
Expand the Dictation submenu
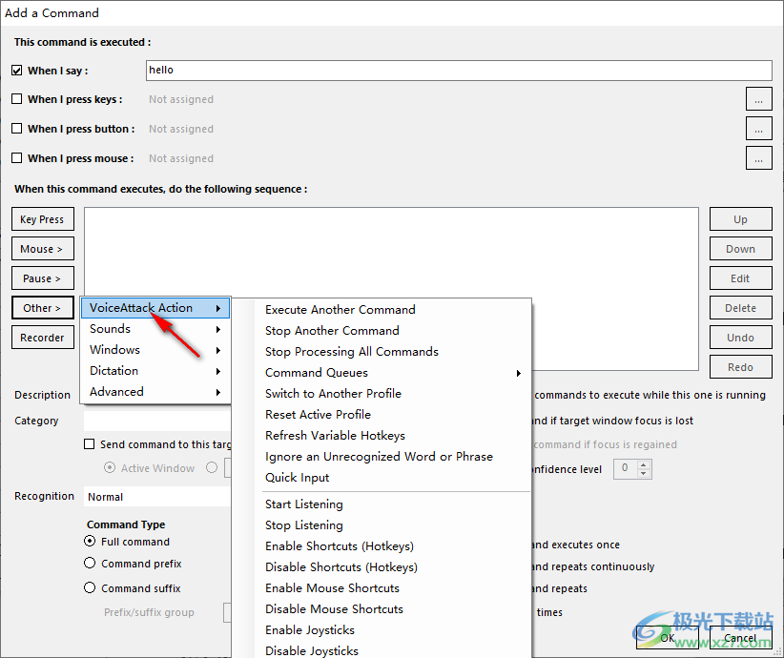(155, 371)
